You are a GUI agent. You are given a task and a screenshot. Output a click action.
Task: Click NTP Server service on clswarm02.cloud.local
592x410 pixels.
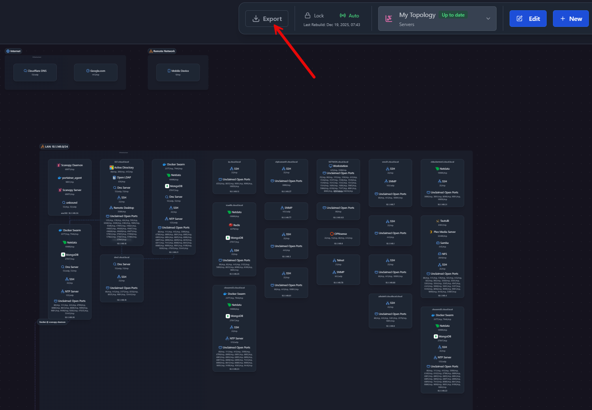point(442,358)
